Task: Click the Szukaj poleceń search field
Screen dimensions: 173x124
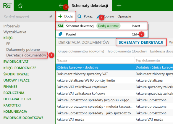Action: pyautogui.click(x=25, y=17)
